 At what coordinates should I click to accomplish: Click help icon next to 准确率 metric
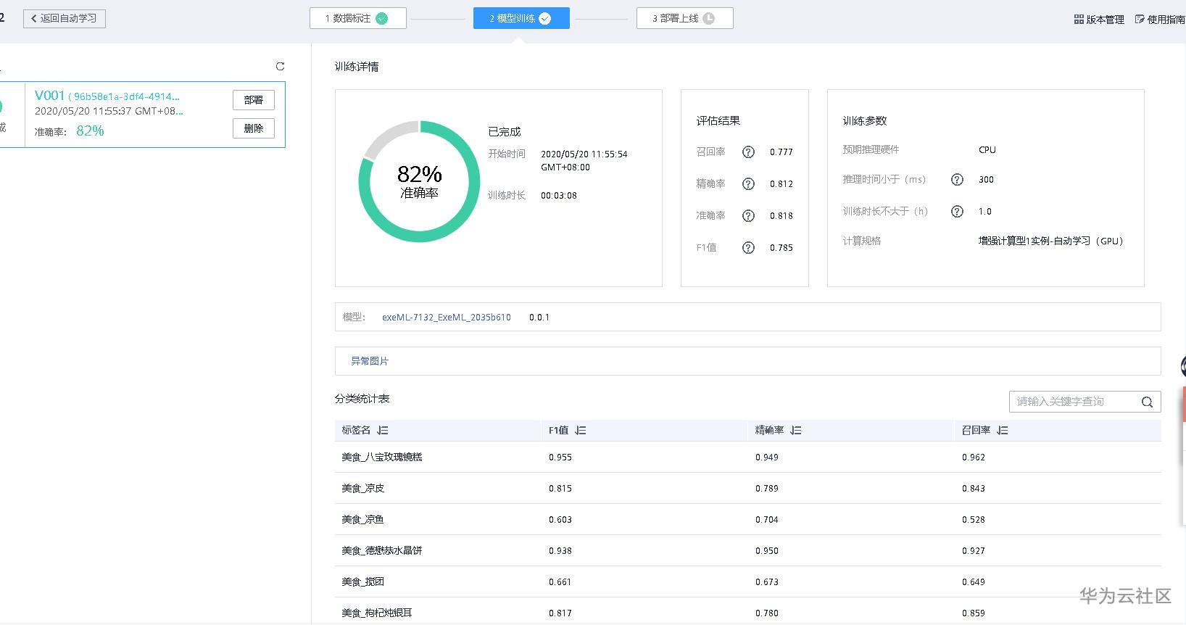click(x=748, y=216)
